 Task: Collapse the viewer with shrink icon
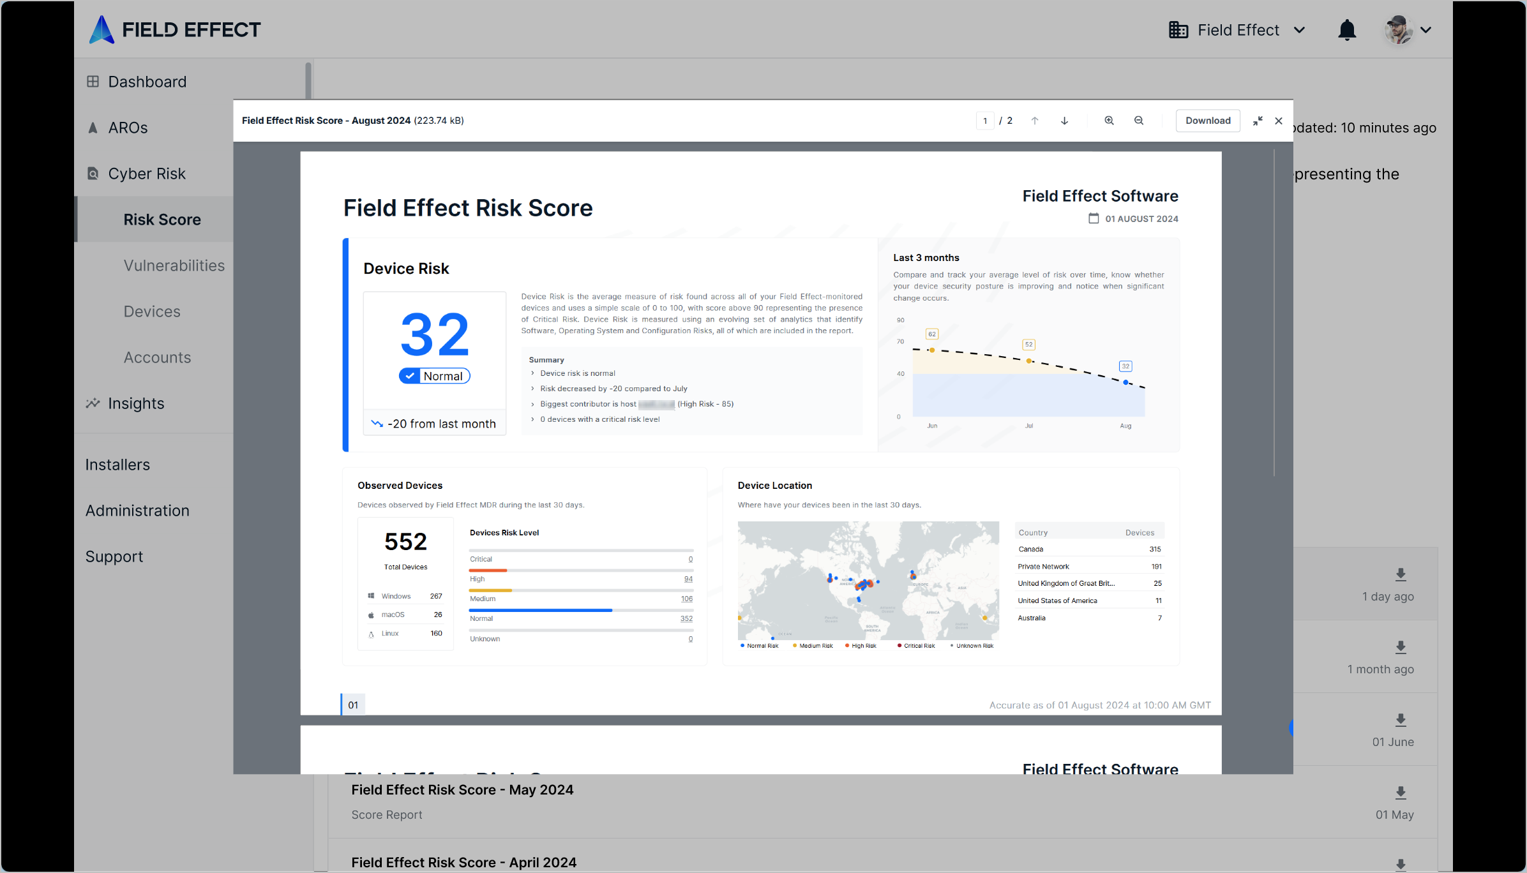(1258, 121)
